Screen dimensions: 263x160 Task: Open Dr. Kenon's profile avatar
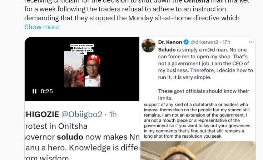pyautogui.click(x=148, y=46)
